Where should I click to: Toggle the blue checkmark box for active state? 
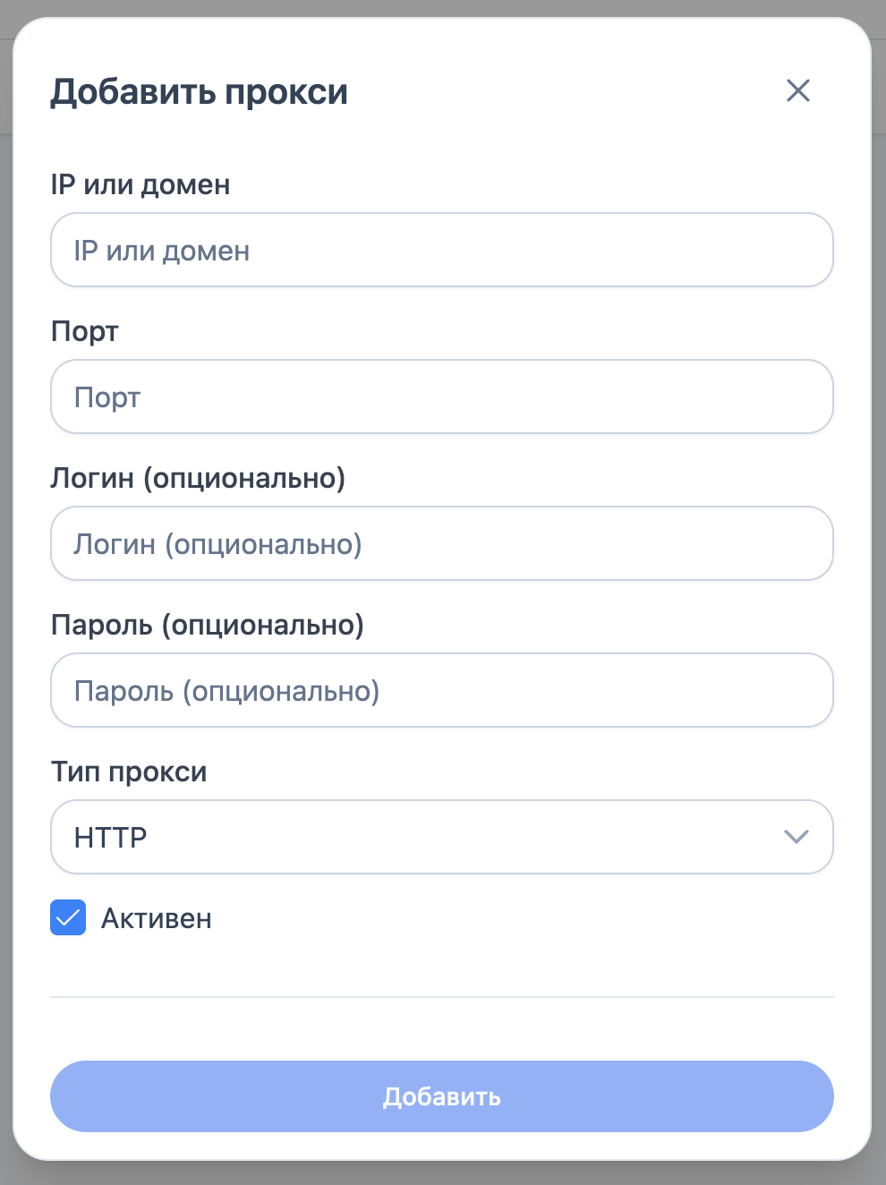(68, 918)
